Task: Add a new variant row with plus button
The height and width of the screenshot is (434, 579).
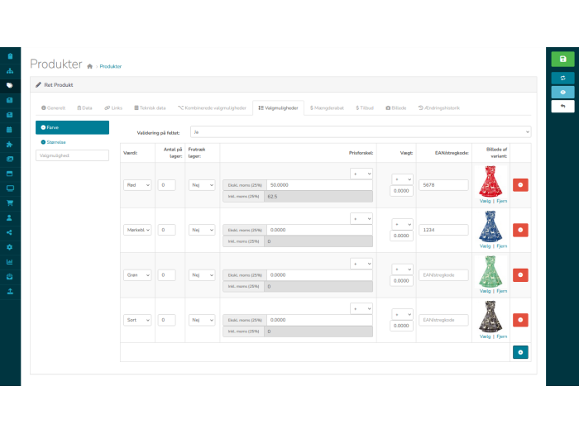Action: point(520,352)
